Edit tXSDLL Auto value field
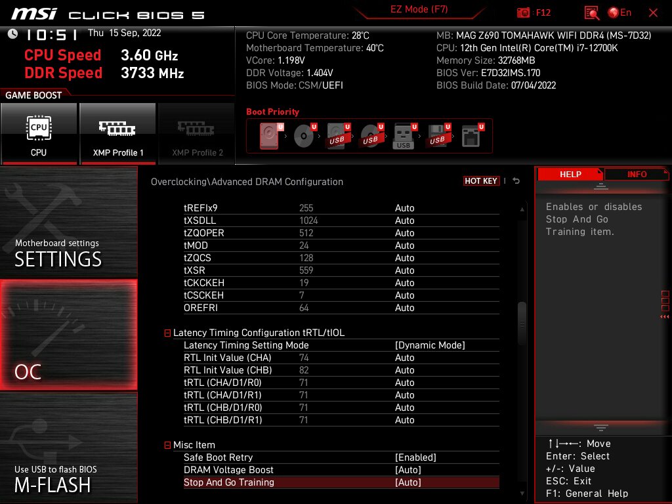672x504 pixels. (x=404, y=220)
